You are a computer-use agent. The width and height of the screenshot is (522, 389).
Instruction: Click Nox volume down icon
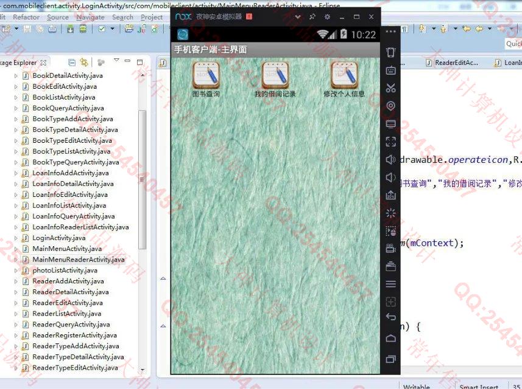click(391, 177)
